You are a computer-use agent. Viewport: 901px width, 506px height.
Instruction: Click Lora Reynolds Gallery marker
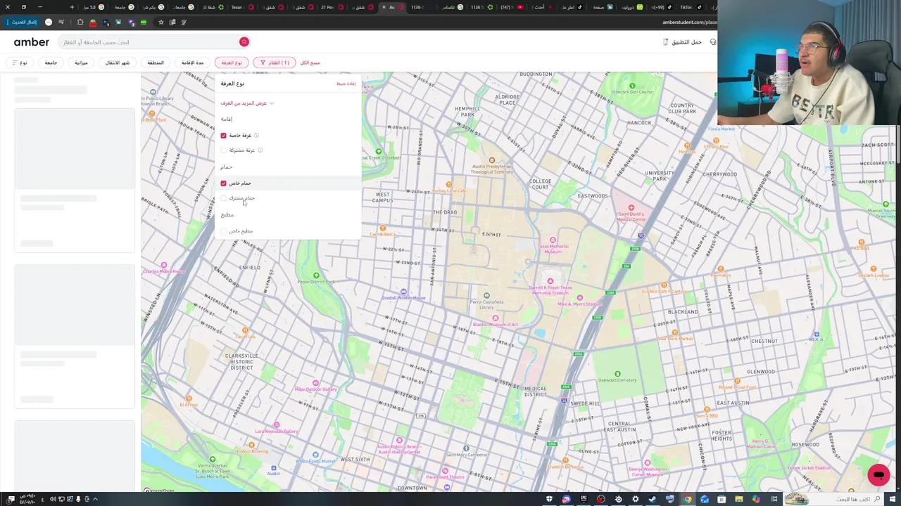tap(277, 425)
